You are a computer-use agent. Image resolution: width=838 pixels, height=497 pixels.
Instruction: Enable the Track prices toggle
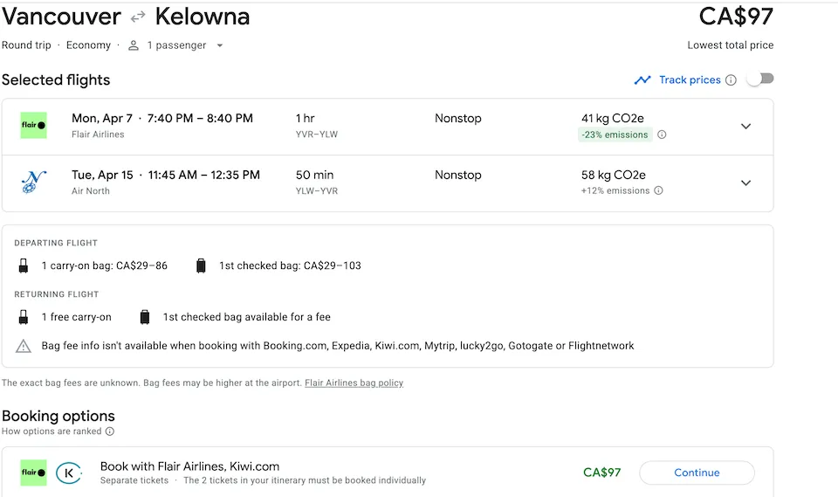(x=759, y=79)
